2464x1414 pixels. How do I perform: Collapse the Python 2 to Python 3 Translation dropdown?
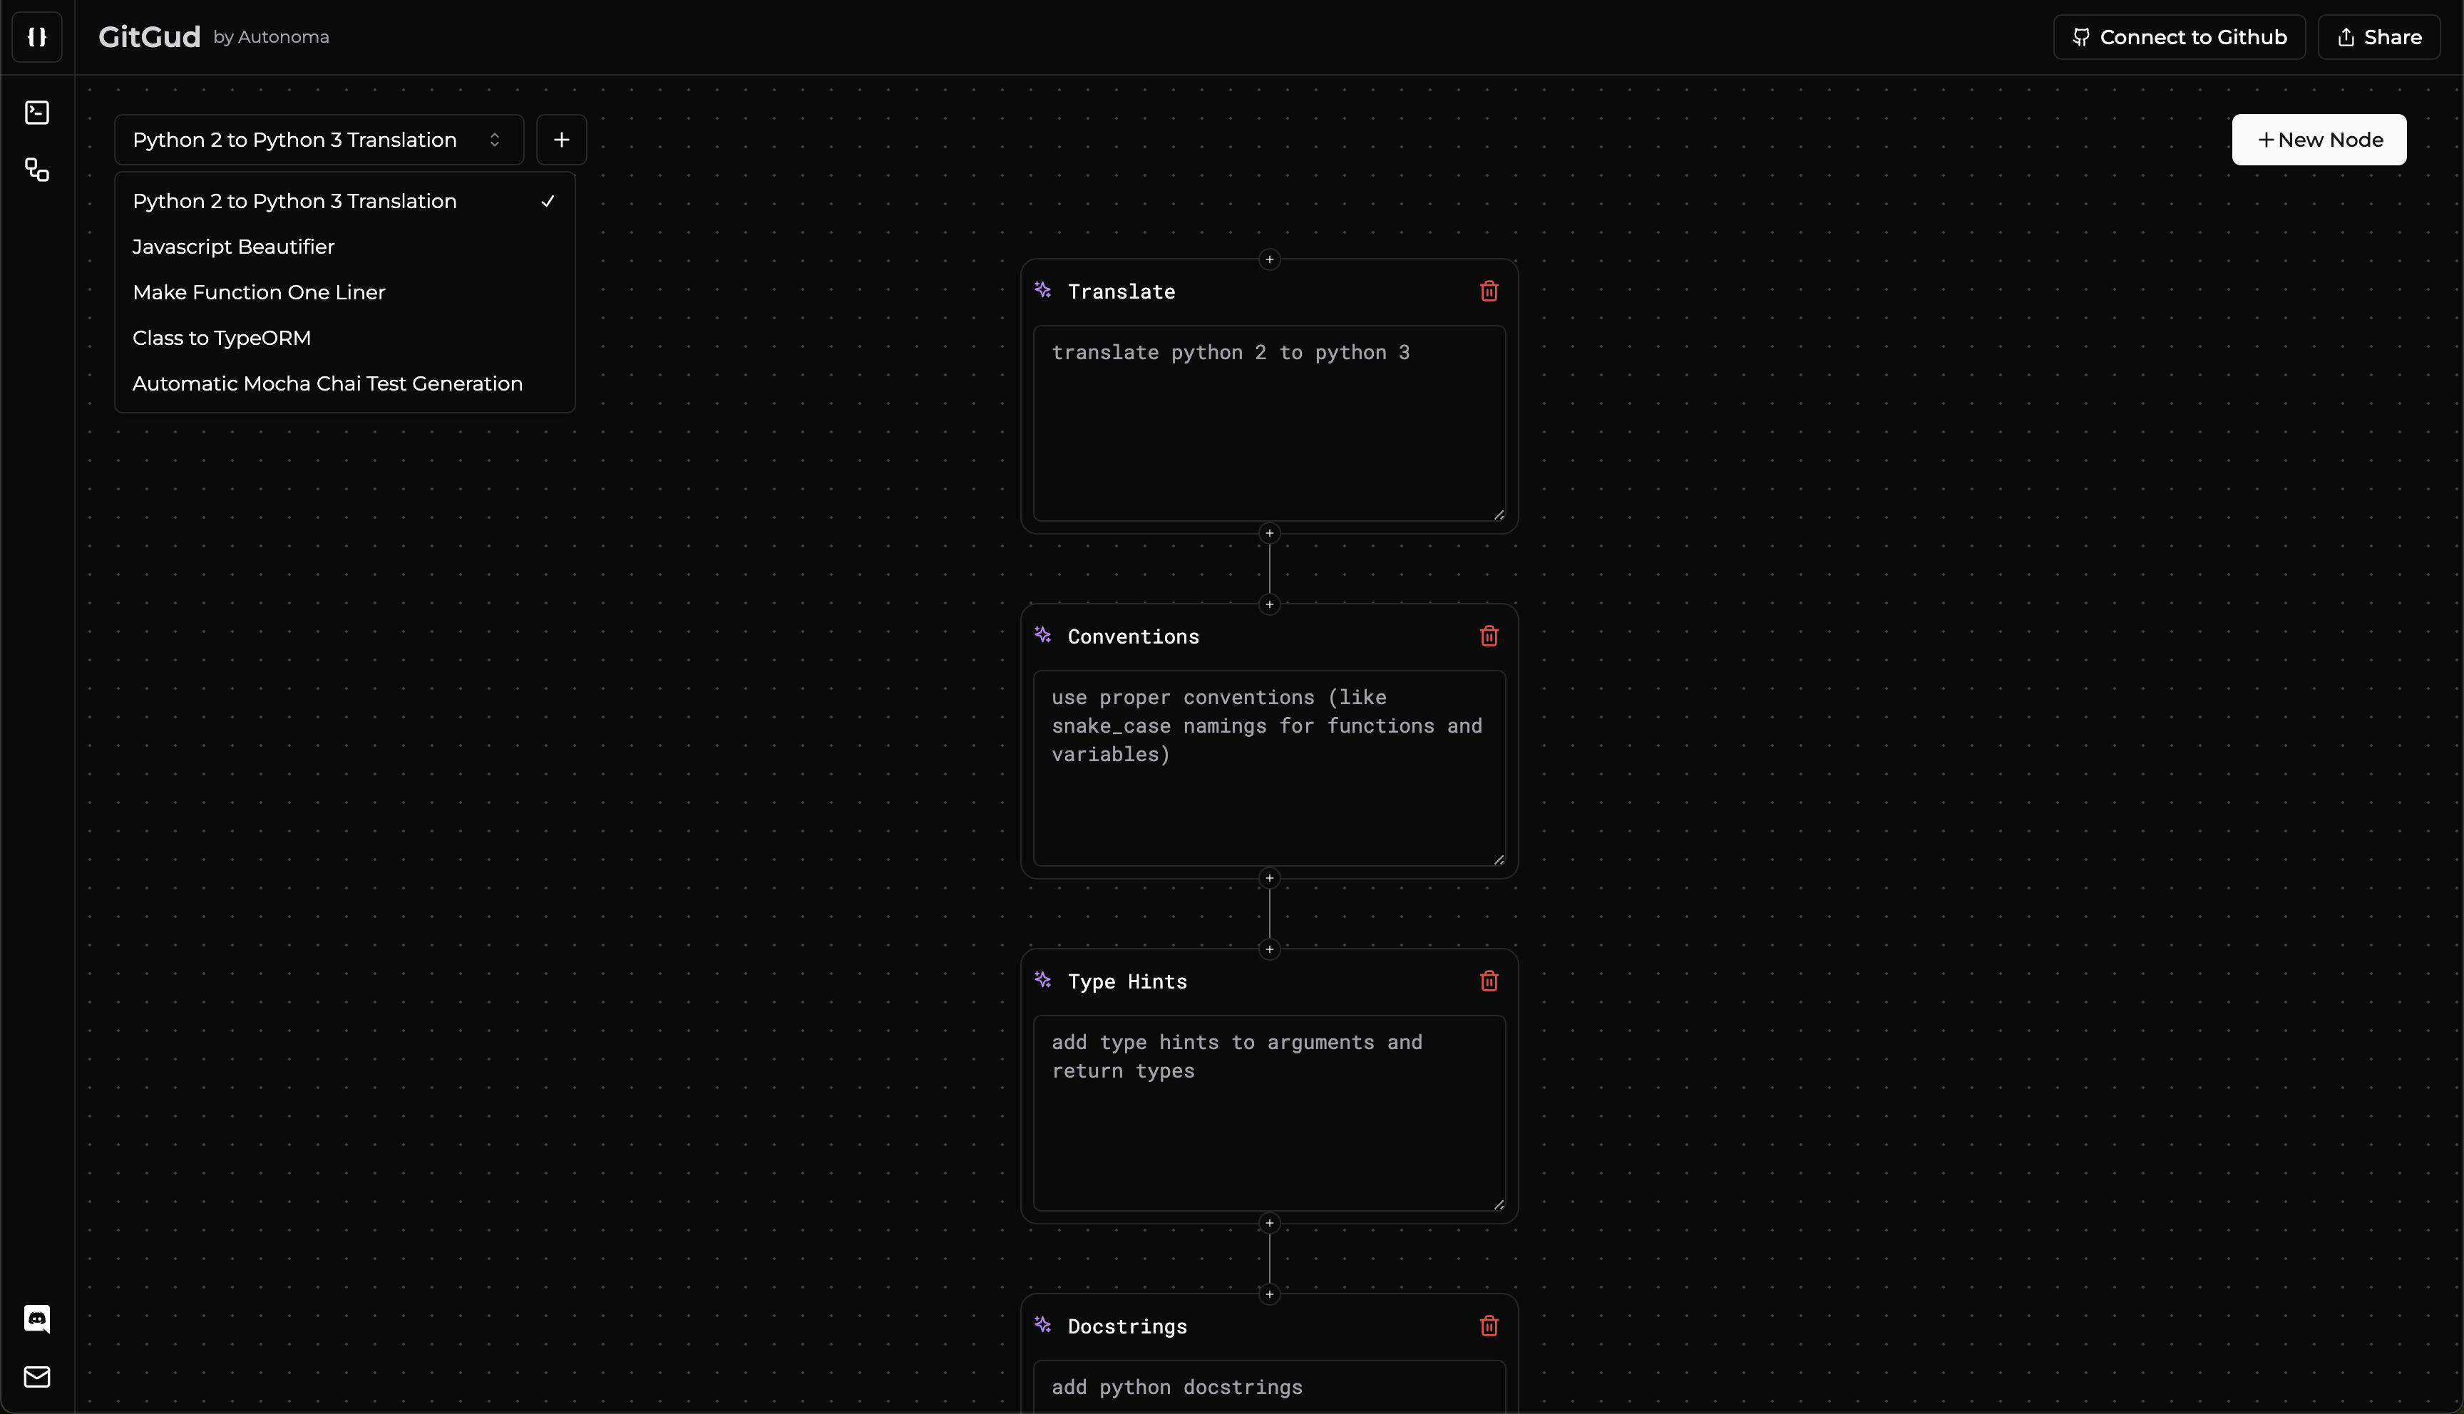[x=319, y=140]
